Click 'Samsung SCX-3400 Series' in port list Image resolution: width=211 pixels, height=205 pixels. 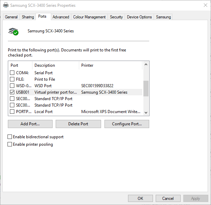tap(104, 92)
